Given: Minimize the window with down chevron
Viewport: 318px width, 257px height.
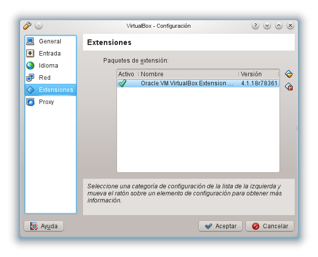Looking at the screenshot, I should (267, 26).
